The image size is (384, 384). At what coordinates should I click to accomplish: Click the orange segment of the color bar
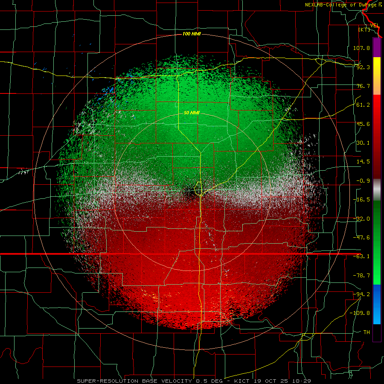pos(377,86)
